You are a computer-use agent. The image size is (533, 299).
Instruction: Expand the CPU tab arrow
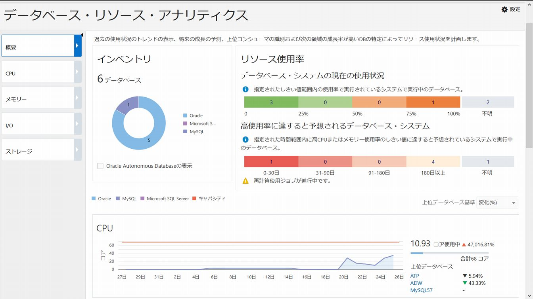pos(78,72)
